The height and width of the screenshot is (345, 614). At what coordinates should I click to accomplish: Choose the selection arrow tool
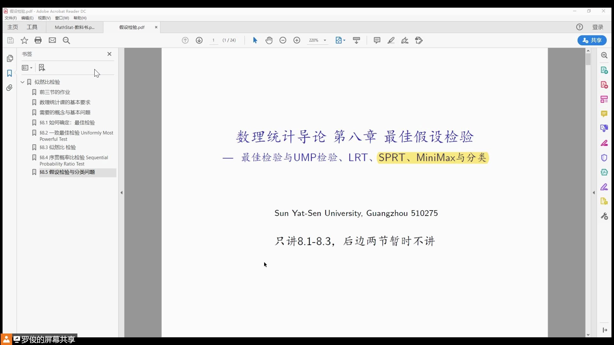(255, 40)
